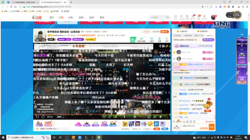Open 小窗口 mini window icon
The height and width of the screenshot is (140, 250).
152,40
